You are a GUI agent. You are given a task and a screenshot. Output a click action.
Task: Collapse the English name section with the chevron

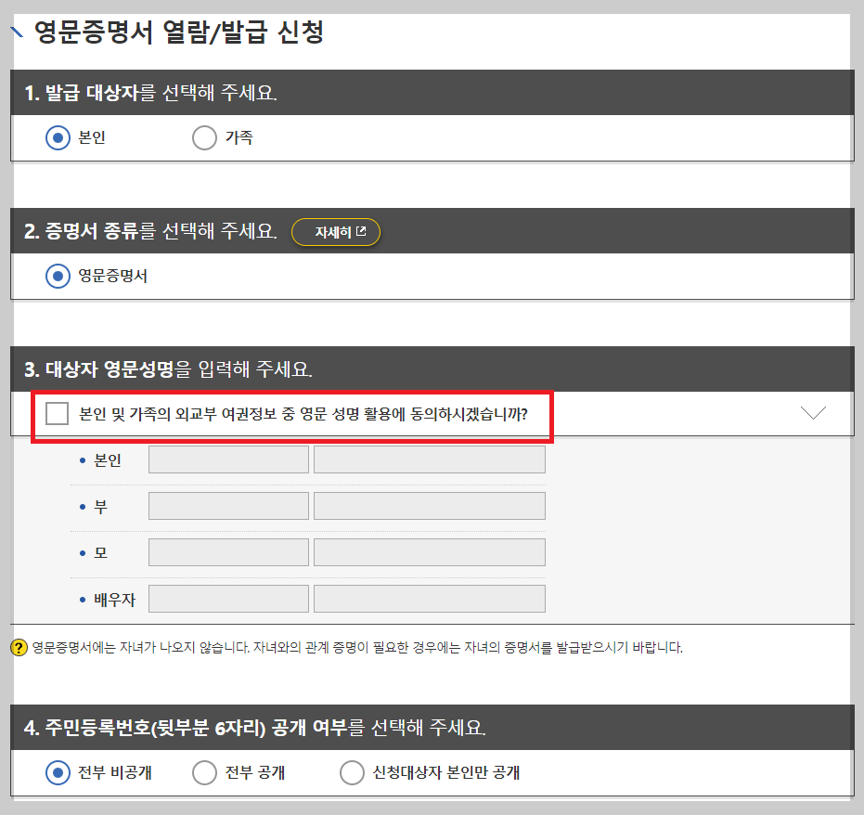point(814,412)
